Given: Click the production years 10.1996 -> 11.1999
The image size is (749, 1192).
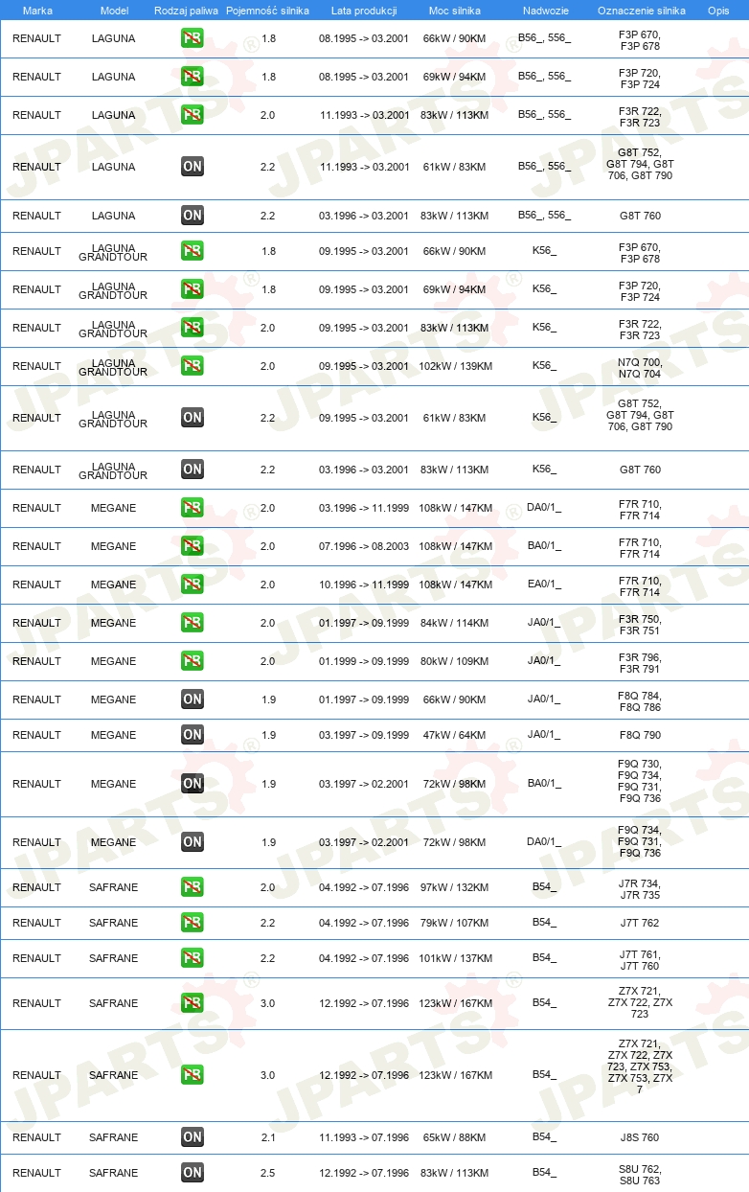Looking at the screenshot, I should coord(364,585).
